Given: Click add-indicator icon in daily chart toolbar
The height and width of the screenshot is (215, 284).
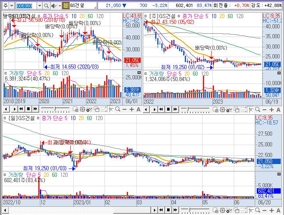Looking at the screenshot, I should pos(229,210).
